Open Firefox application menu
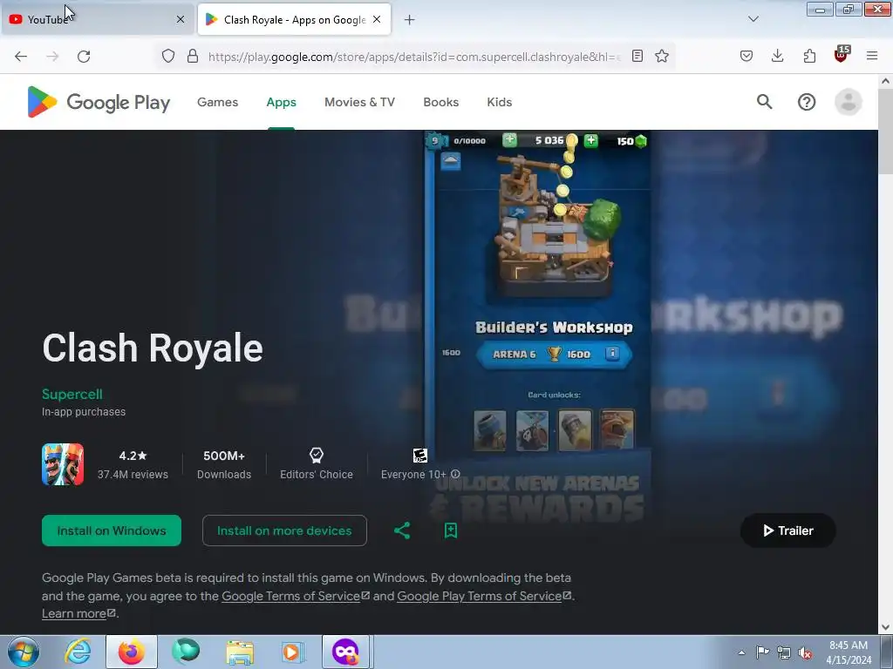This screenshot has width=893, height=669. click(872, 56)
